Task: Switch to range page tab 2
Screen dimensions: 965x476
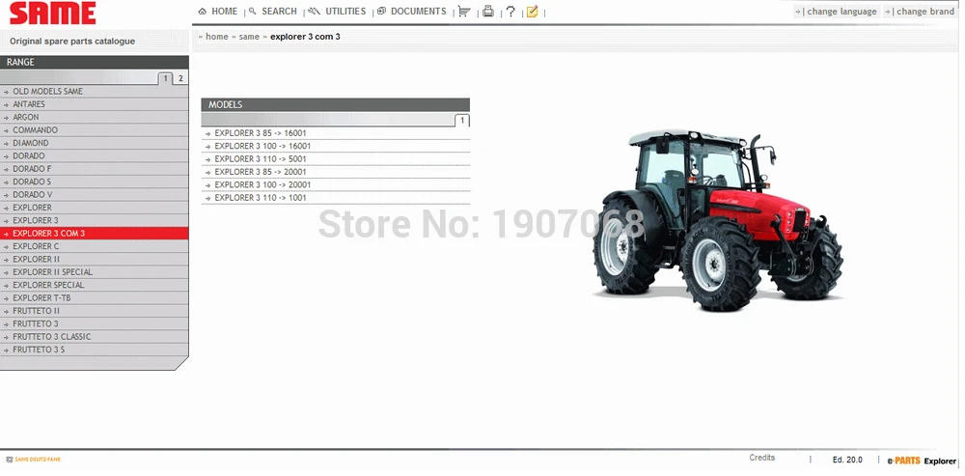Action: point(180,78)
